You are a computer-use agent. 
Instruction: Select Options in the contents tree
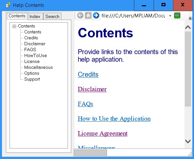[32, 73]
